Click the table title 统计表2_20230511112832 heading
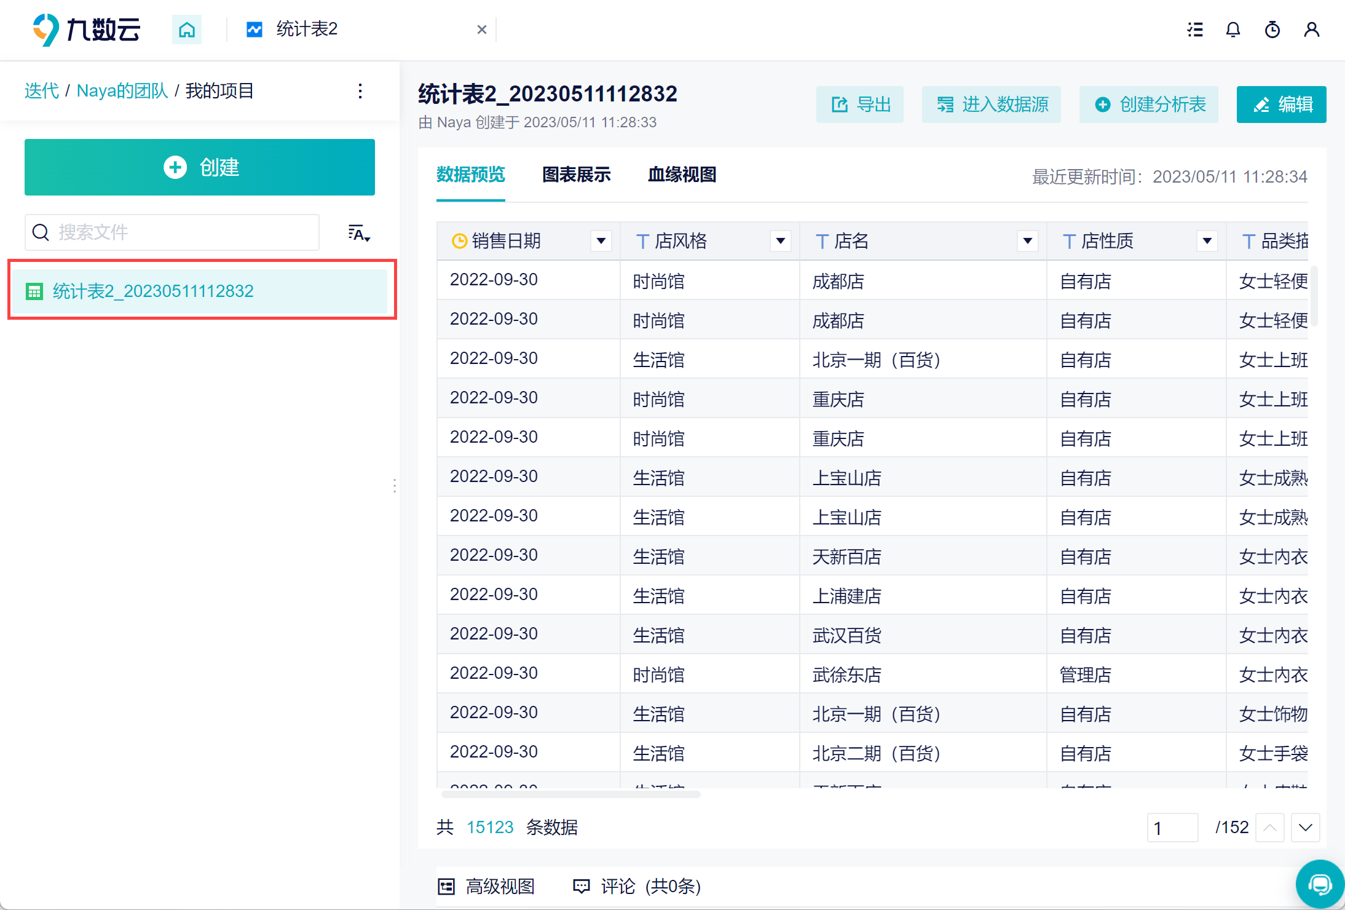Screen dimensions: 1345x910 coord(548,94)
